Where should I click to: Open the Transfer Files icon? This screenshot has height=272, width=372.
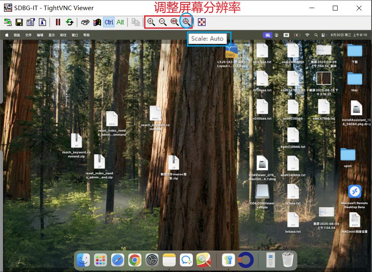click(x=136, y=22)
